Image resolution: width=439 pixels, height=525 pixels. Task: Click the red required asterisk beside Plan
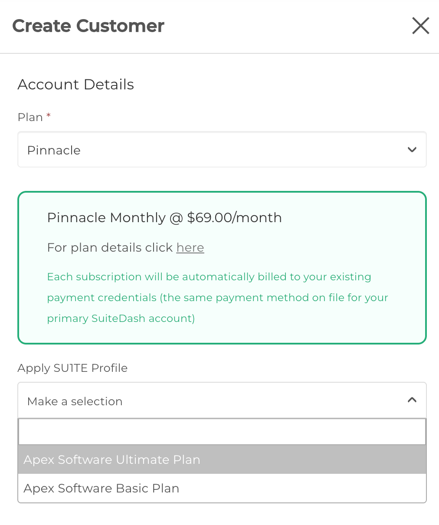(49, 115)
